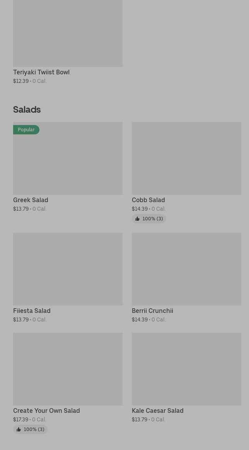The height and width of the screenshot is (450, 249).
Task: Select the Greek Salad title
Action: (31, 200)
